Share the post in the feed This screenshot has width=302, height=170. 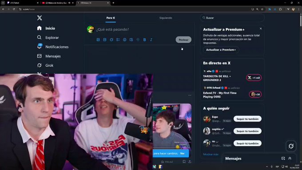(190, 162)
